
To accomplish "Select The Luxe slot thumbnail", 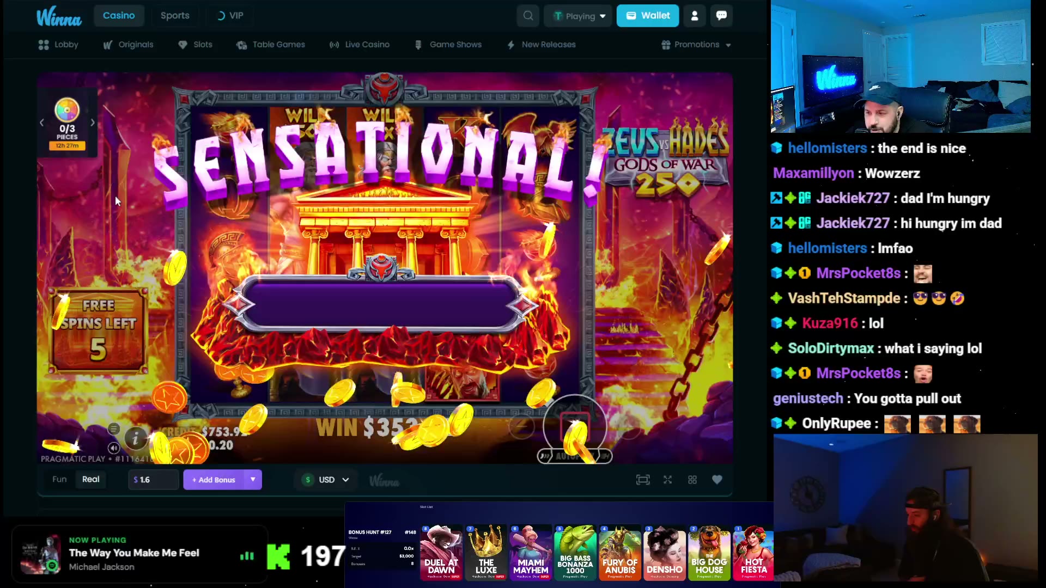I will tap(486, 553).
